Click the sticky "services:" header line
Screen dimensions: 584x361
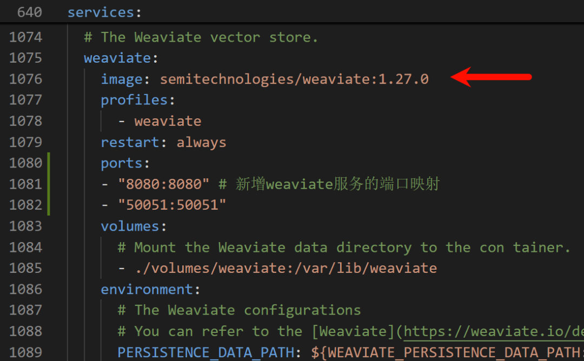(x=104, y=11)
